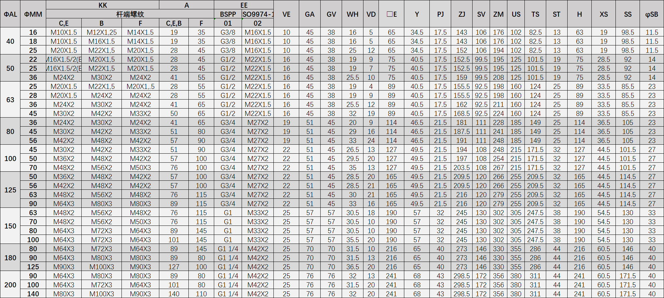Image resolution: width=664 pixels, height=298 pixels.
Task: Click the cell containing M12X1,25
Action: [101, 32]
